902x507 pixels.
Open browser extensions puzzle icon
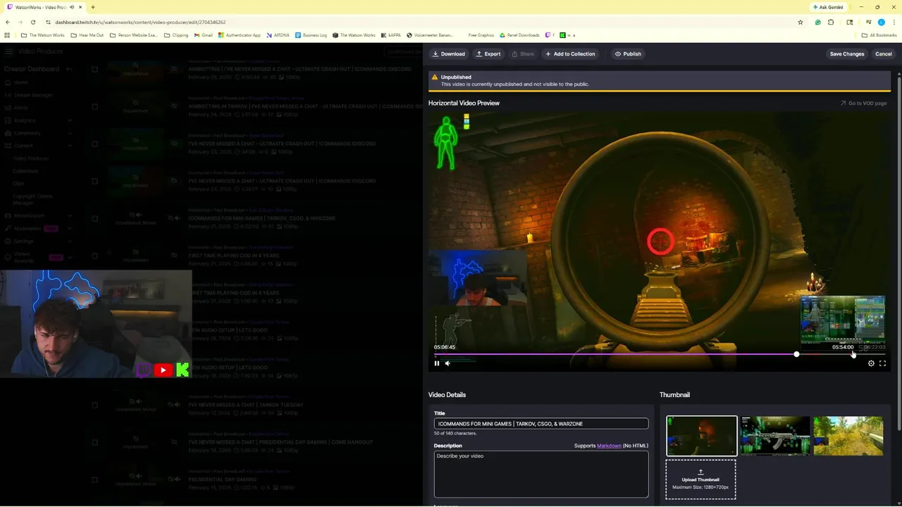831,22
